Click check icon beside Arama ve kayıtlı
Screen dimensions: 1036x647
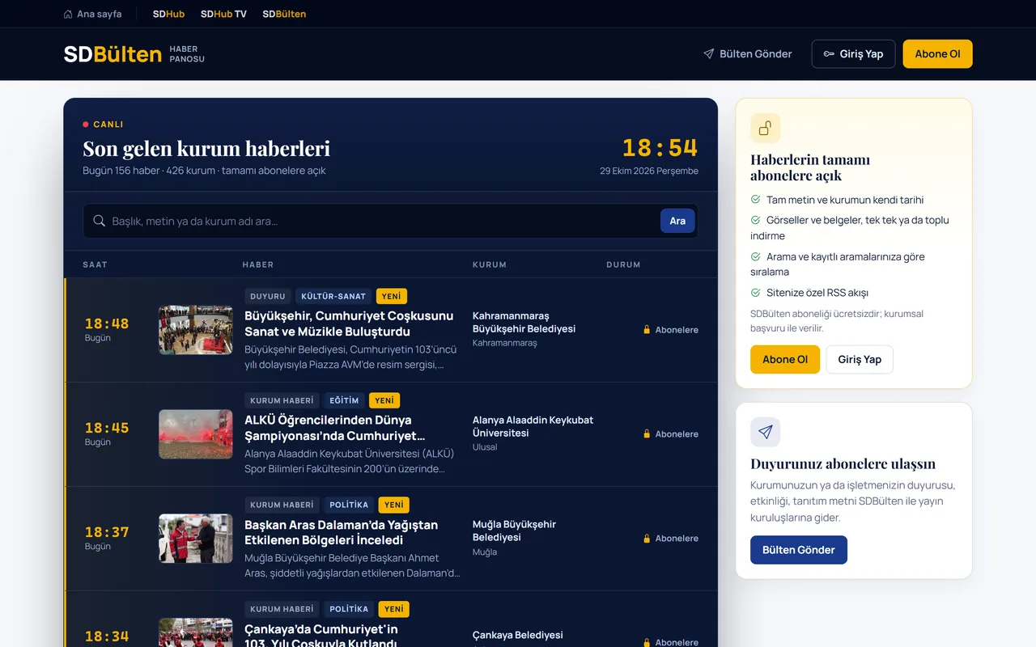(756, 256)
